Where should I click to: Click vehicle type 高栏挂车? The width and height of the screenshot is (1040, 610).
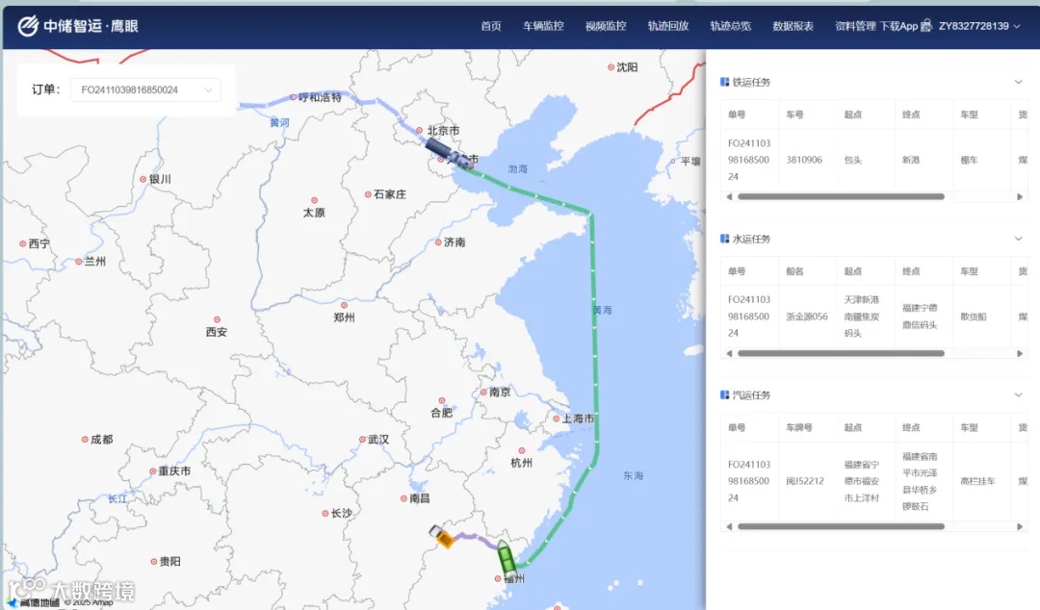(x=977, y=481)
